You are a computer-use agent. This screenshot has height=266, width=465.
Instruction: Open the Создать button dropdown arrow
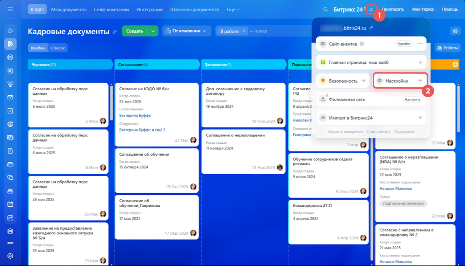point(153,31)
